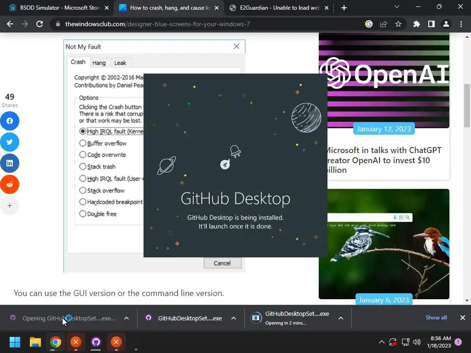Bookmark this page with star icon

tap(398, 24)
